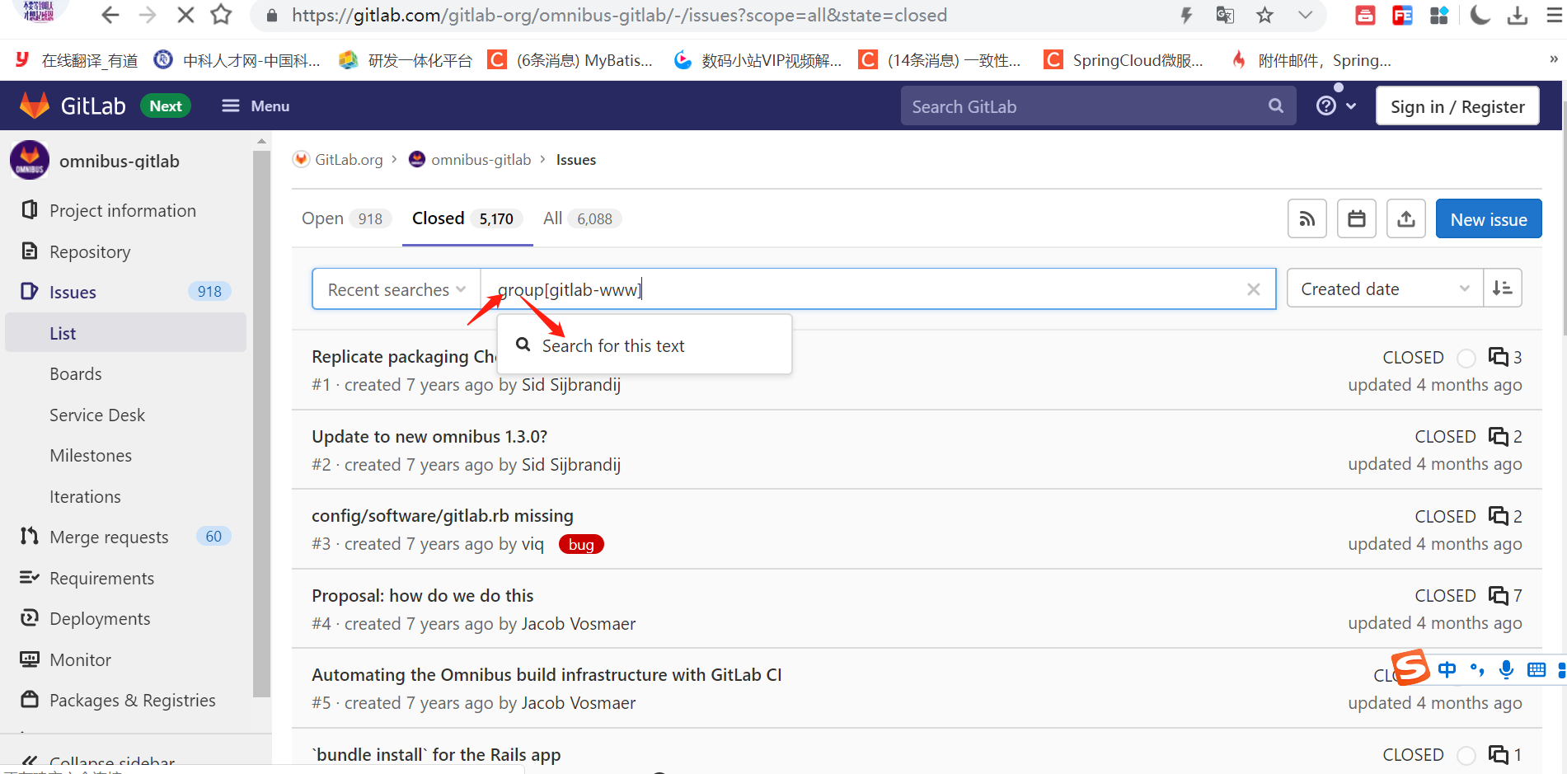
Task: Subscribe to calendar icon button
Action: coord(1356,219)
